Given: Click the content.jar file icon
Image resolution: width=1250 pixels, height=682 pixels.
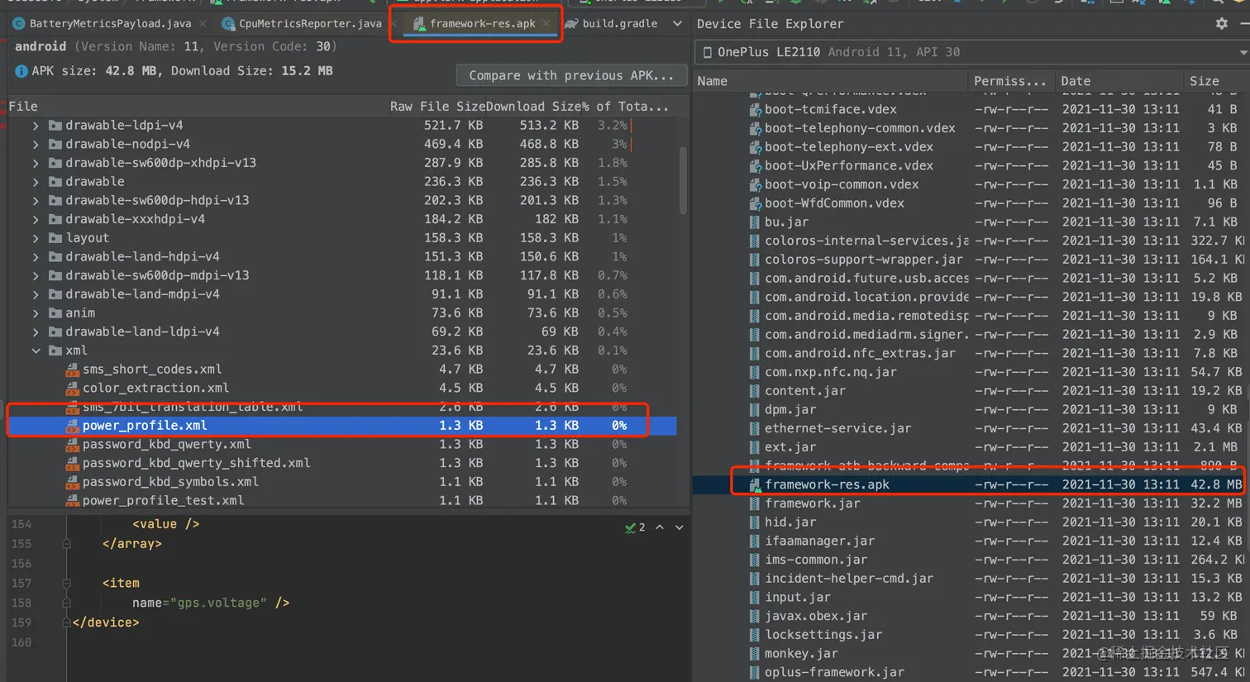Looking at the screenshot, I should point(755,391).
